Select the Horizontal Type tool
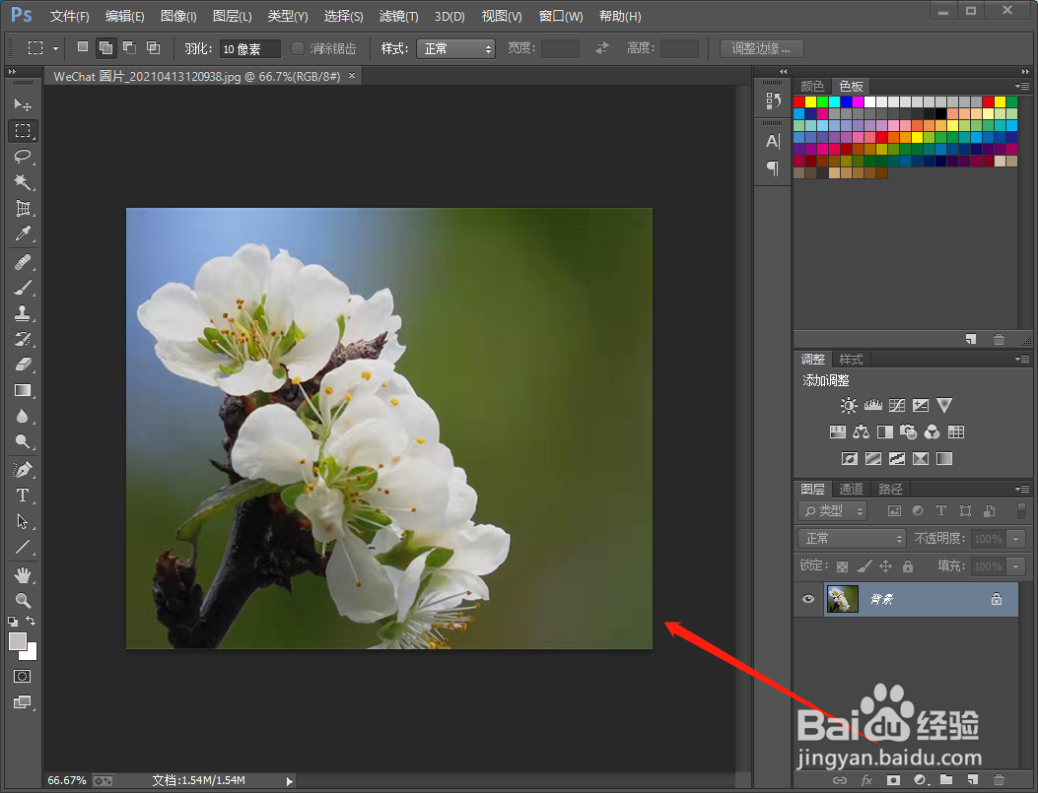The image size is (1038, 793). (x=23, y=496)
